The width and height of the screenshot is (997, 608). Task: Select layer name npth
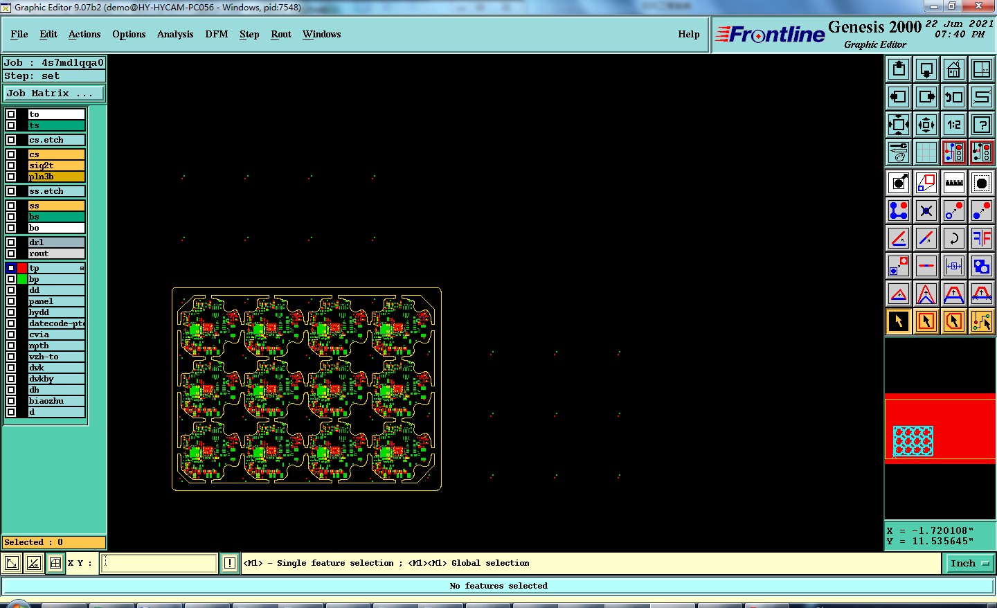[57, 346]
